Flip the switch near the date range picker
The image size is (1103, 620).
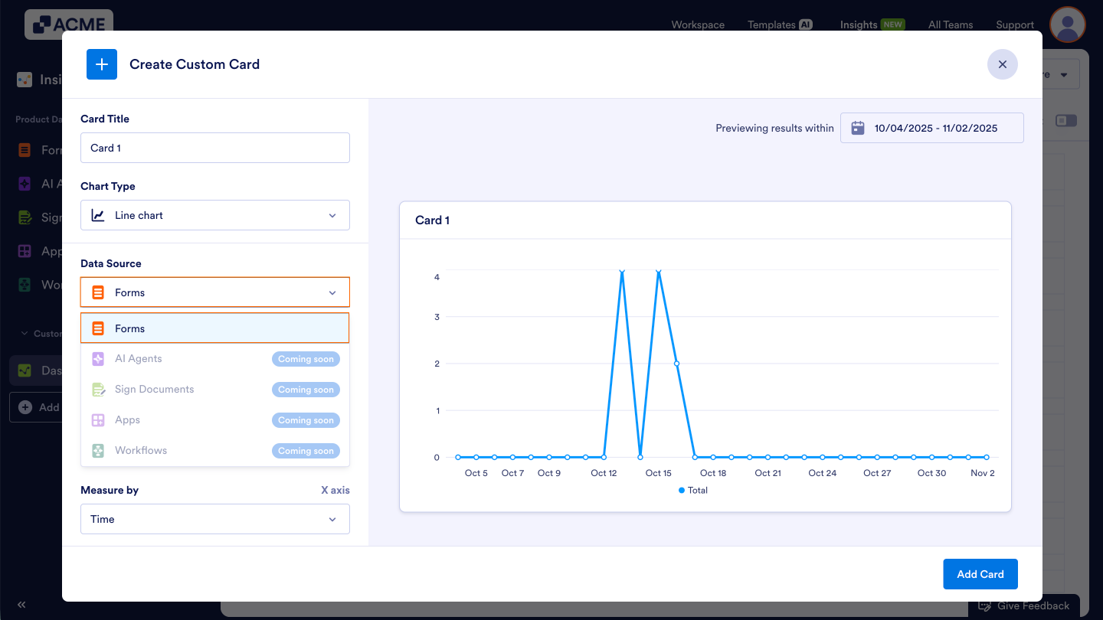click(1066, 120)
